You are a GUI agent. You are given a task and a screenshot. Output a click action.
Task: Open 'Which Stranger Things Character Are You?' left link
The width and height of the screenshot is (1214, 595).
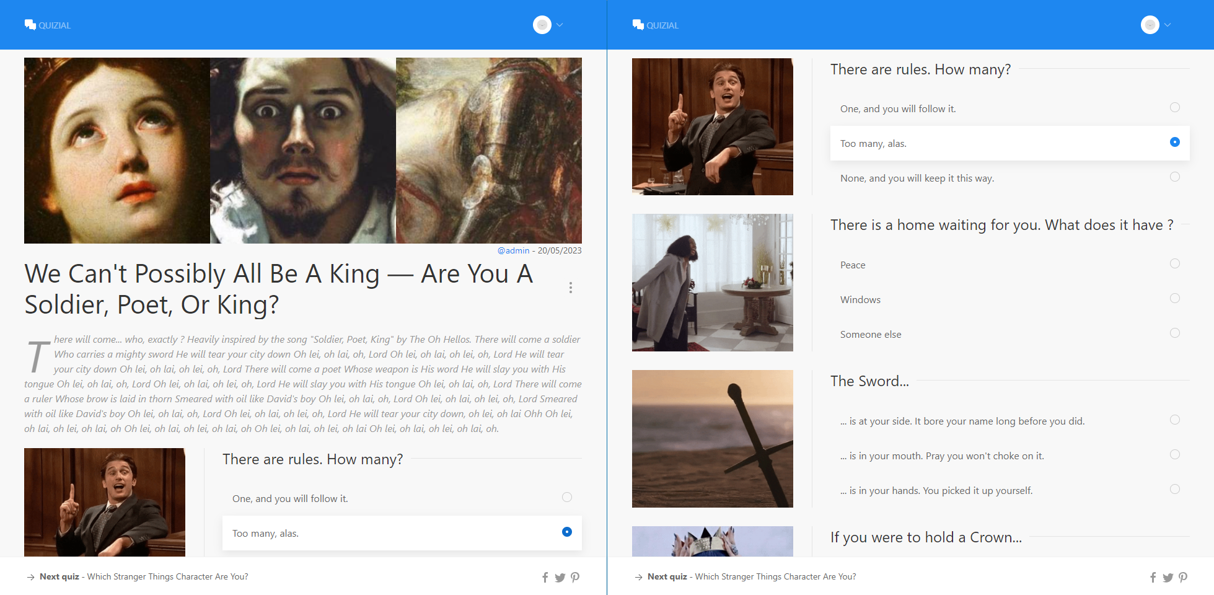[x=167, y=576]
